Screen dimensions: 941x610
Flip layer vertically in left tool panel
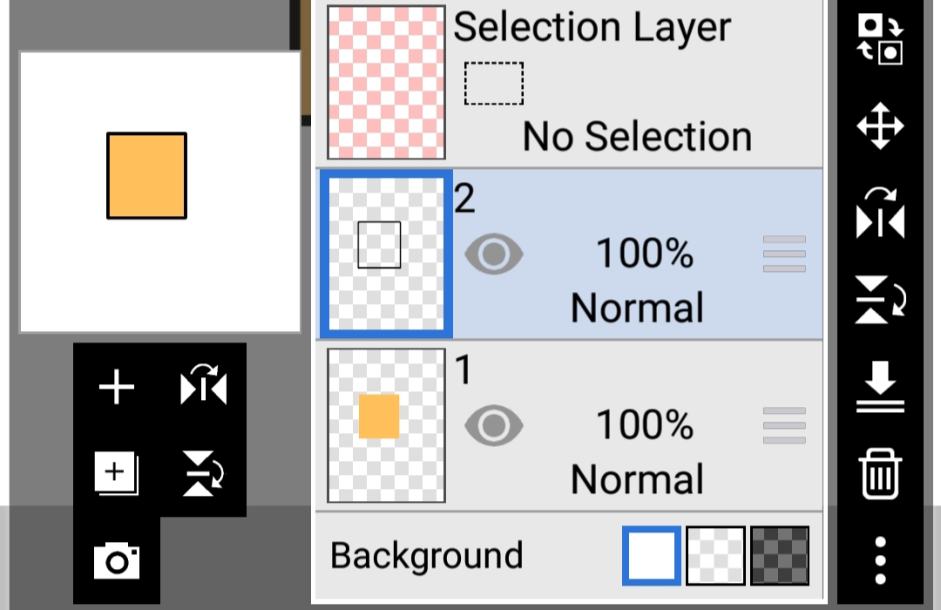click(203, 473)
